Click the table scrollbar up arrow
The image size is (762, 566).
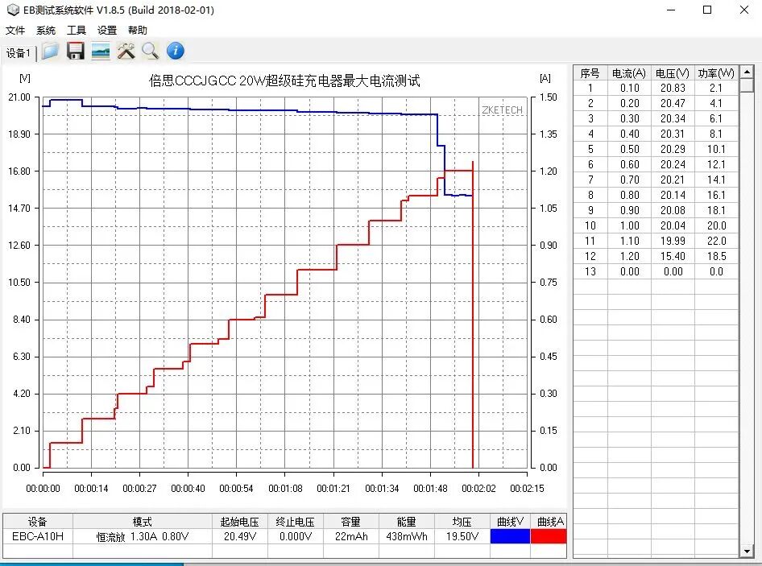pos(747,72)
